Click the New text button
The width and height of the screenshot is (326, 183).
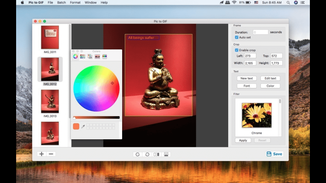247,78
